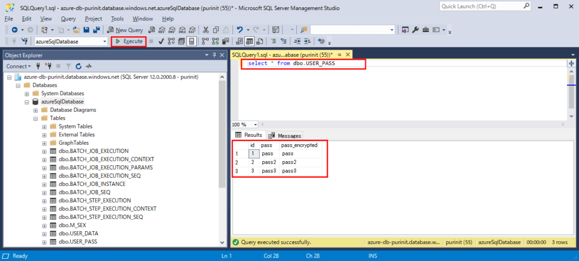
Task: Save the query with the Save icon
Action: click(x=87, y=30)
